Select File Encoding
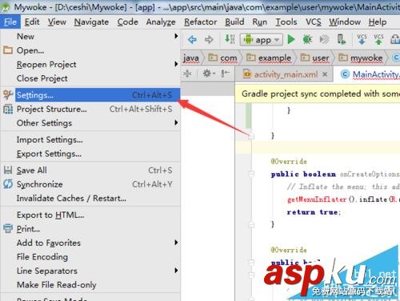Viewport: 400px width, 301px height. click(90, 257)
